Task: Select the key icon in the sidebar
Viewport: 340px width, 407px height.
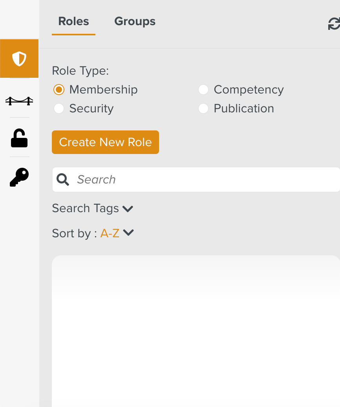Action: [19, 177]
